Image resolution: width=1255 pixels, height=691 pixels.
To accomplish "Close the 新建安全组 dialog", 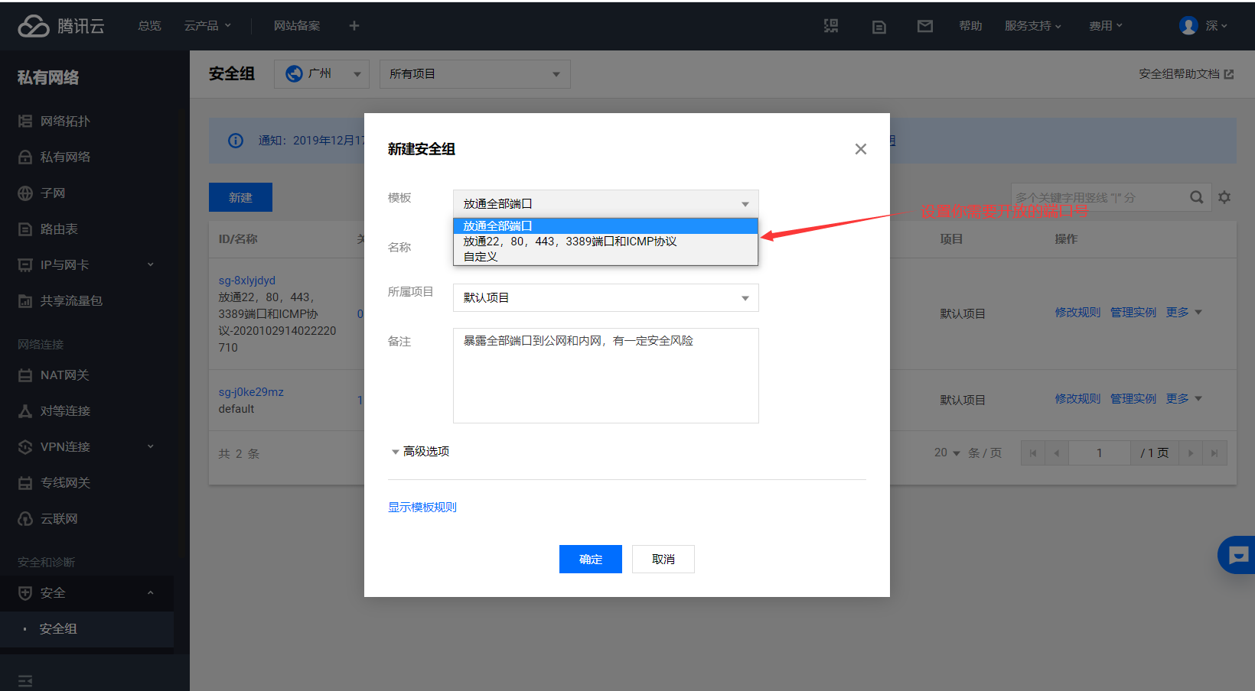I will (x=861, y=149).
